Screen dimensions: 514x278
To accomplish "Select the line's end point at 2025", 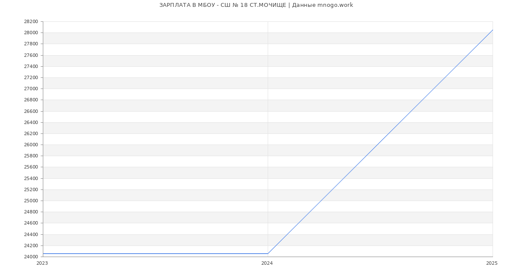I will point(493,30).
